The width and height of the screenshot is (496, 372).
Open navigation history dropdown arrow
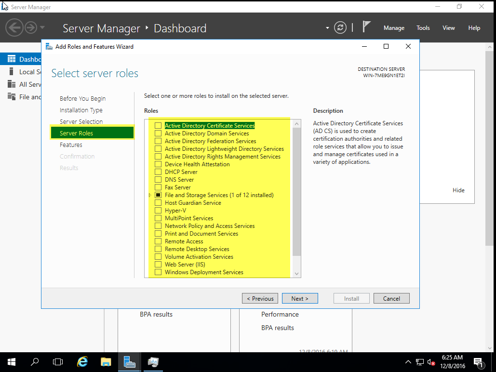(x=42, y=27)
